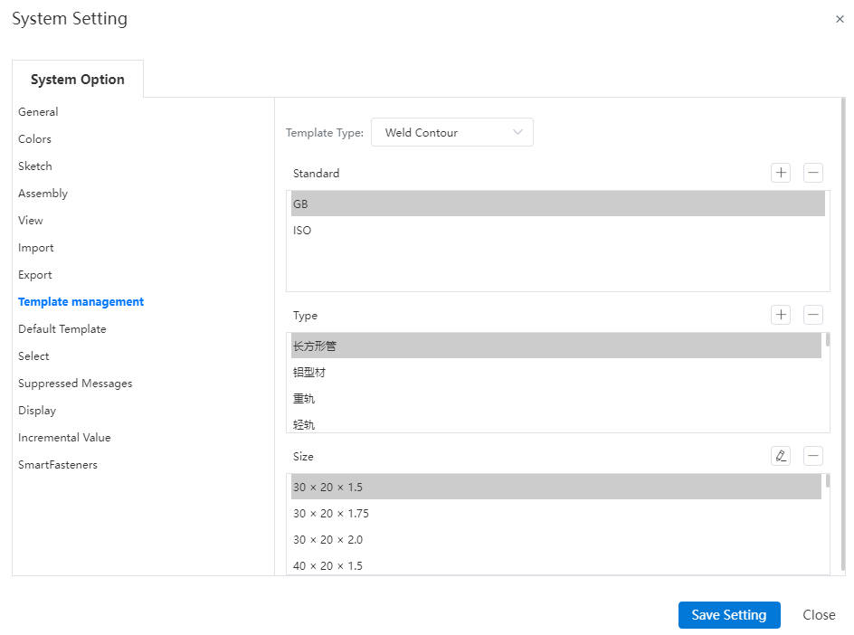Open the General settings section

click(x=38, y=111)
